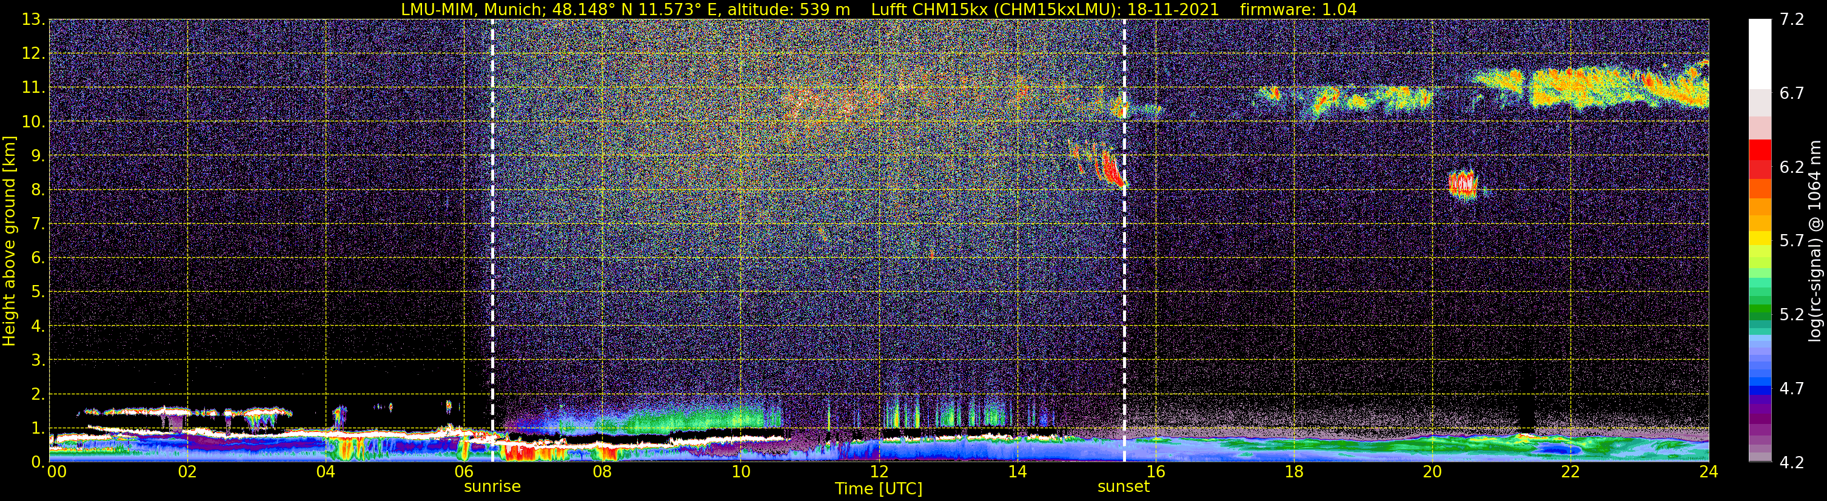Click the date '18-11-2021' in the title
Image resolution: width=1827 pixels, height=501 pixels.
[x=1173, y=10]
